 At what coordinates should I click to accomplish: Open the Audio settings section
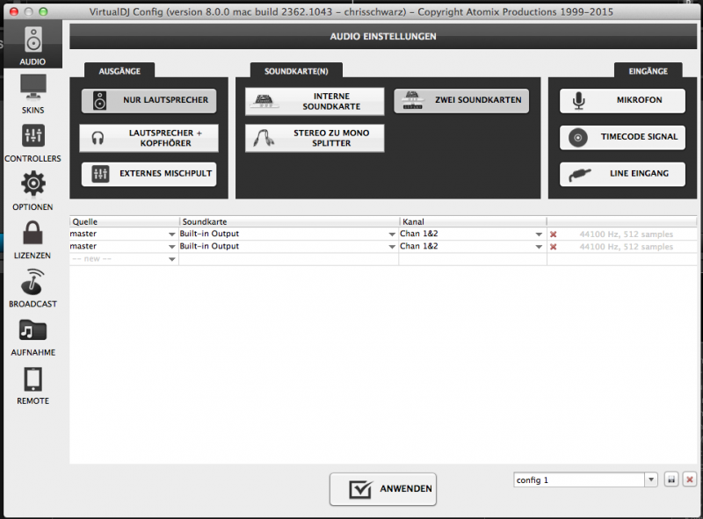point(33,45)
